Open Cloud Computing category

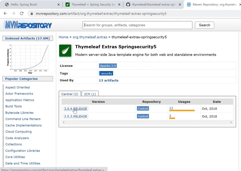click(19, 132)
